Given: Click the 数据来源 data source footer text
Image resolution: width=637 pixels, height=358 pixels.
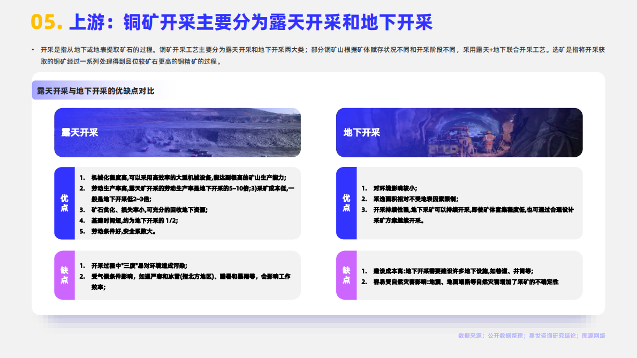Looking at the screenshot, I should (532, 336).
